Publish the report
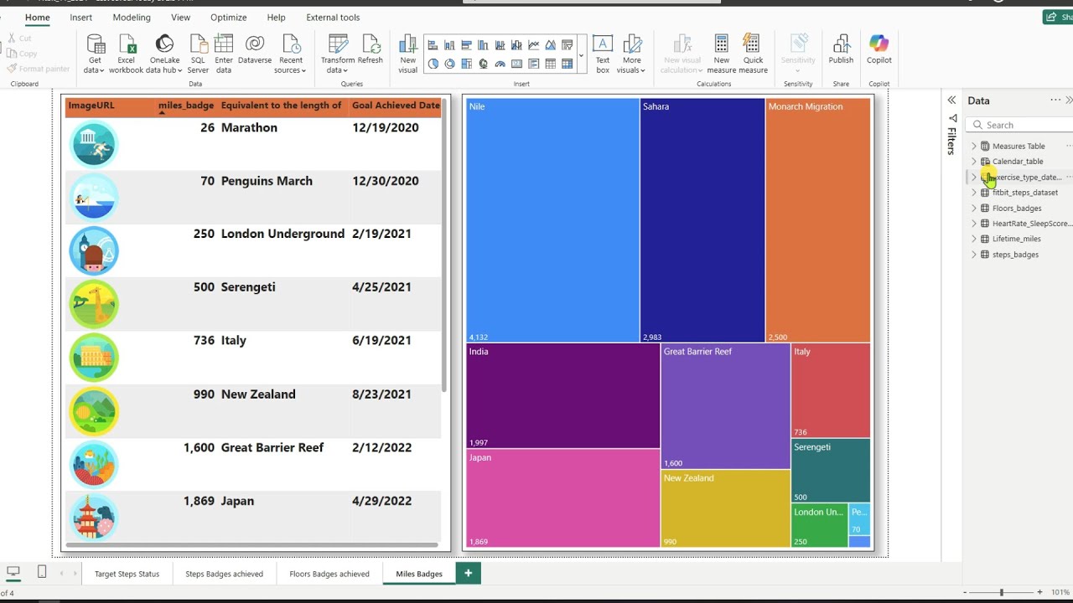Viewport: 1073px width, 603px height. [x=841, y=49]
